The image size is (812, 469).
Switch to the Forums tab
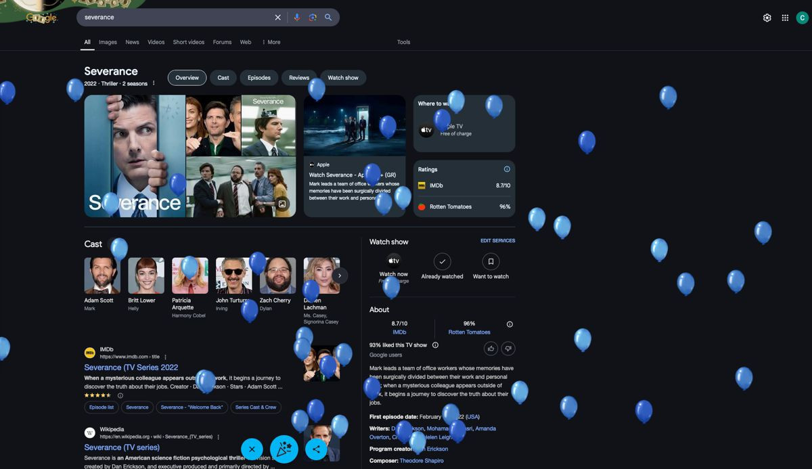[222, 42]
